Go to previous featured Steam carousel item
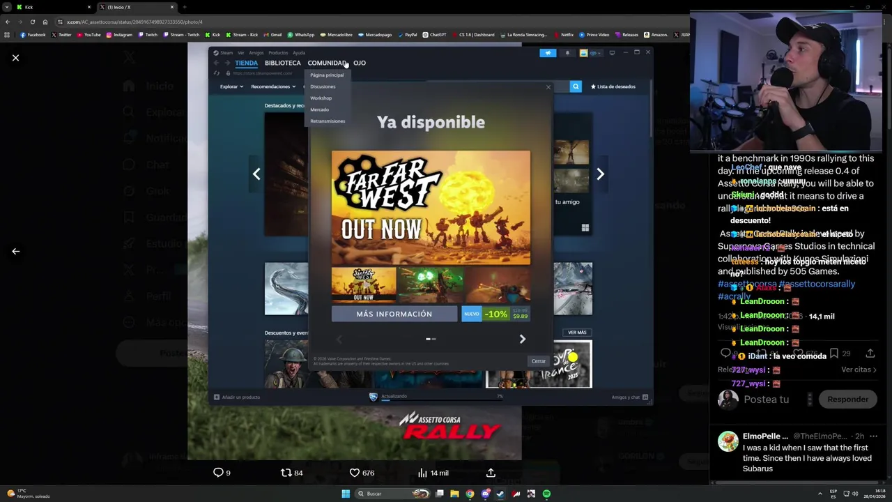 256,174
